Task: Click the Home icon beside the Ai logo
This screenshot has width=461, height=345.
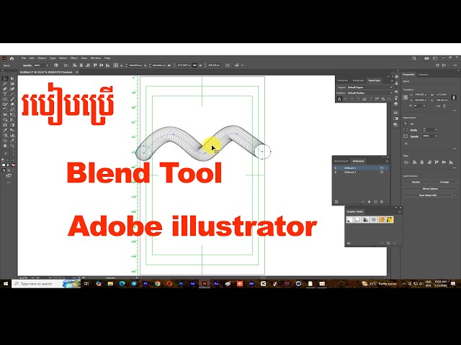Action: 12,58
